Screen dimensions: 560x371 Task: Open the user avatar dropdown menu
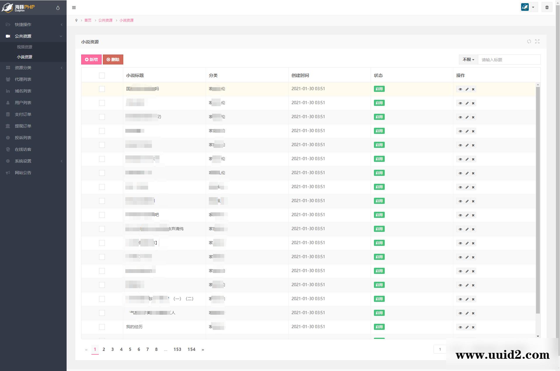(528, 7)
